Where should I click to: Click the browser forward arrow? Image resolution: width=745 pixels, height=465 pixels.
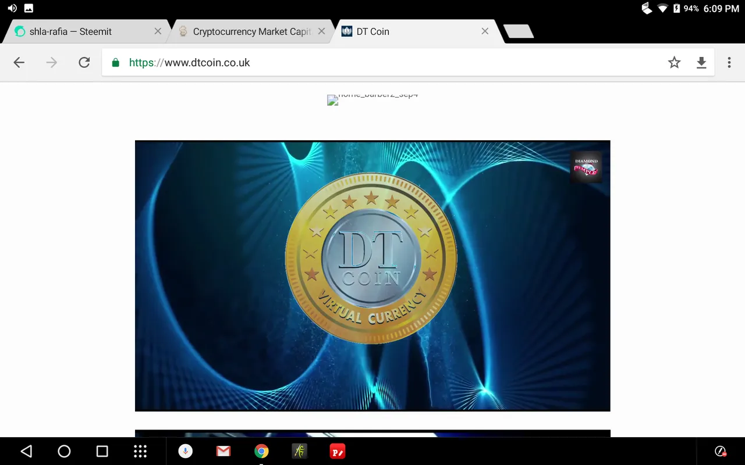[52, 63]
